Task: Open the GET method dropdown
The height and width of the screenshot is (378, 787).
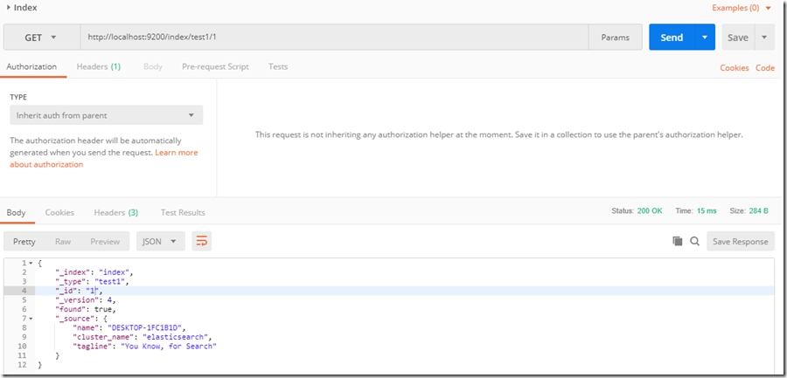Action: 41,38
